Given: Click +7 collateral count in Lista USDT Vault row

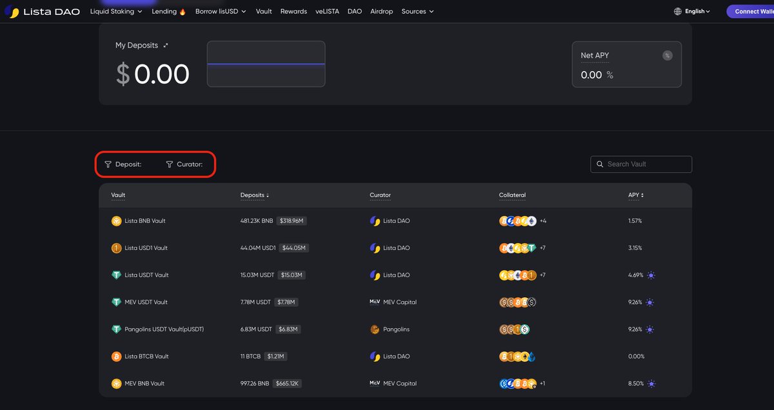Looking at the screenshot, I should tap(543, 275).
